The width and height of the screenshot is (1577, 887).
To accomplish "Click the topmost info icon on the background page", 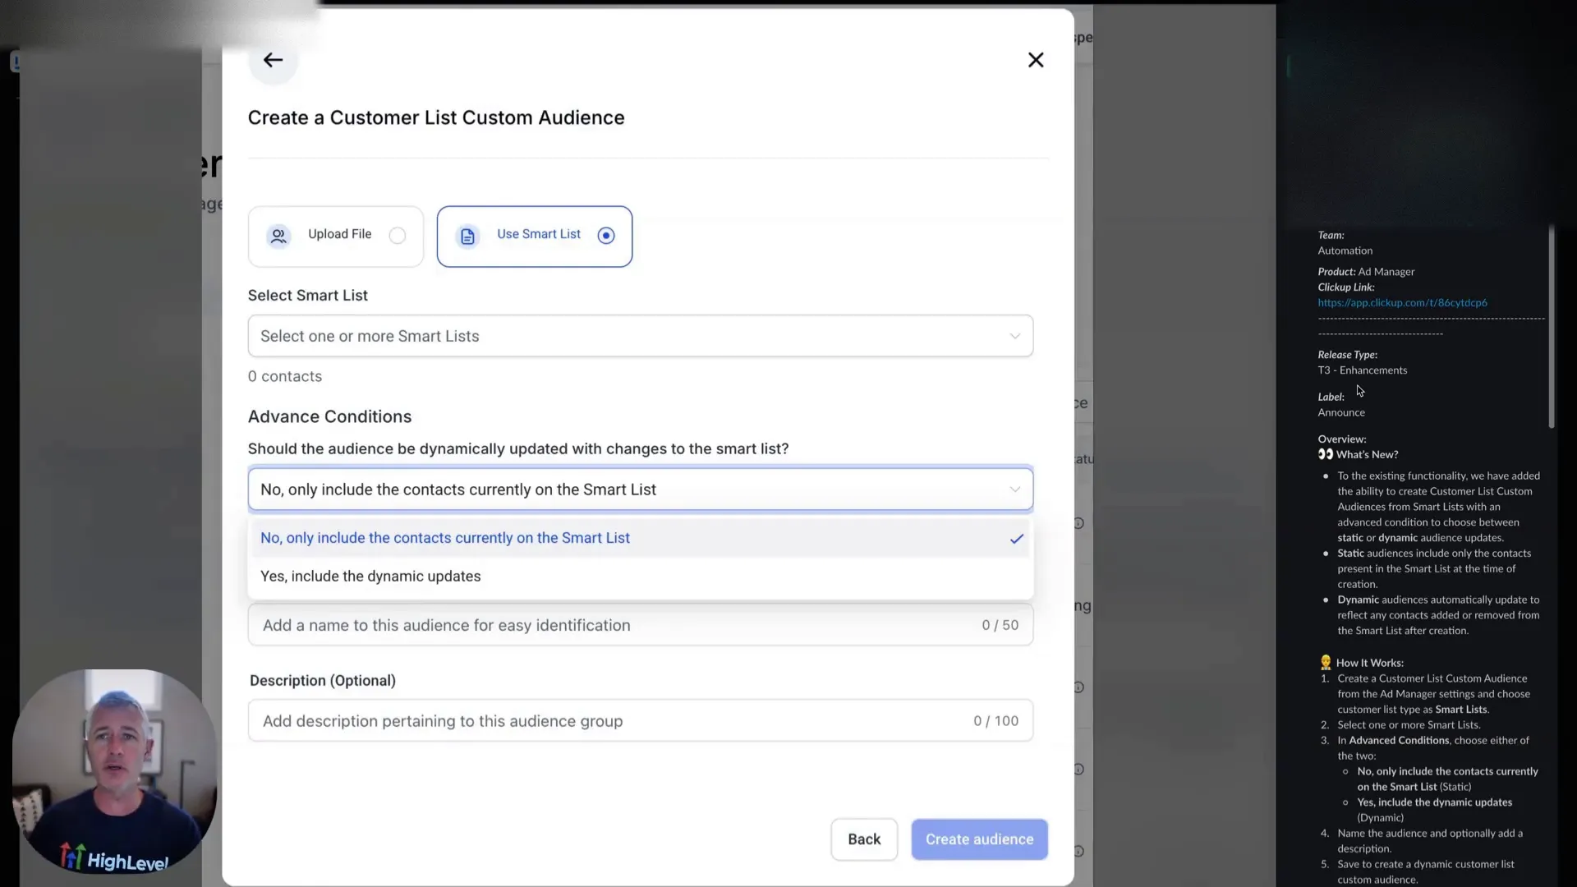I will click(1080, 522).
